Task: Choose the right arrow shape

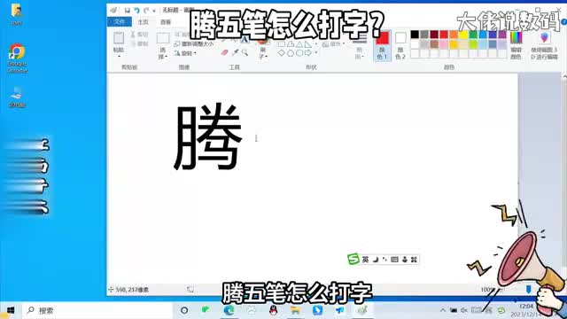Action: [308, 53]
